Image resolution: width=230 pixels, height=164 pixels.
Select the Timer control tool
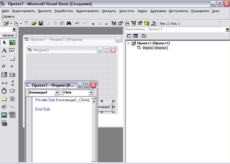[4, 91]
